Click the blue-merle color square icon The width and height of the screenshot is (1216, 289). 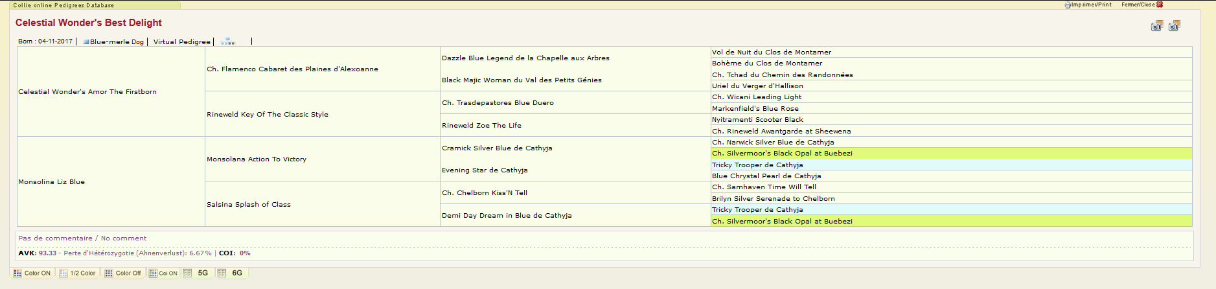[86, 42]
